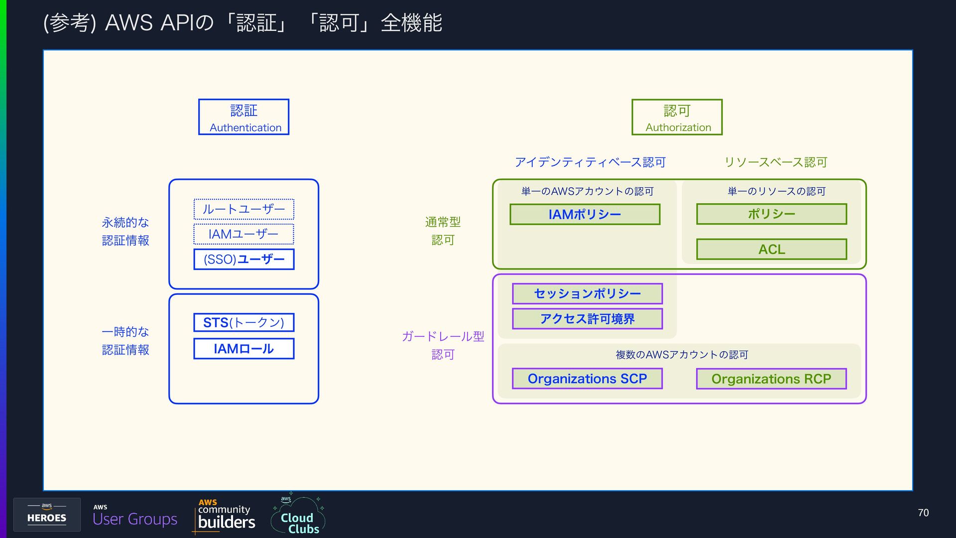Click the リソースベース認可 heading
This screenshot has width=956, height=538.
pos(775,162)
